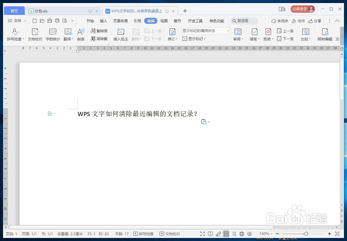This screenshot has height=241, width=347.
Task: Open zoom percentage 160% dropdown
Action: point(266,234)
